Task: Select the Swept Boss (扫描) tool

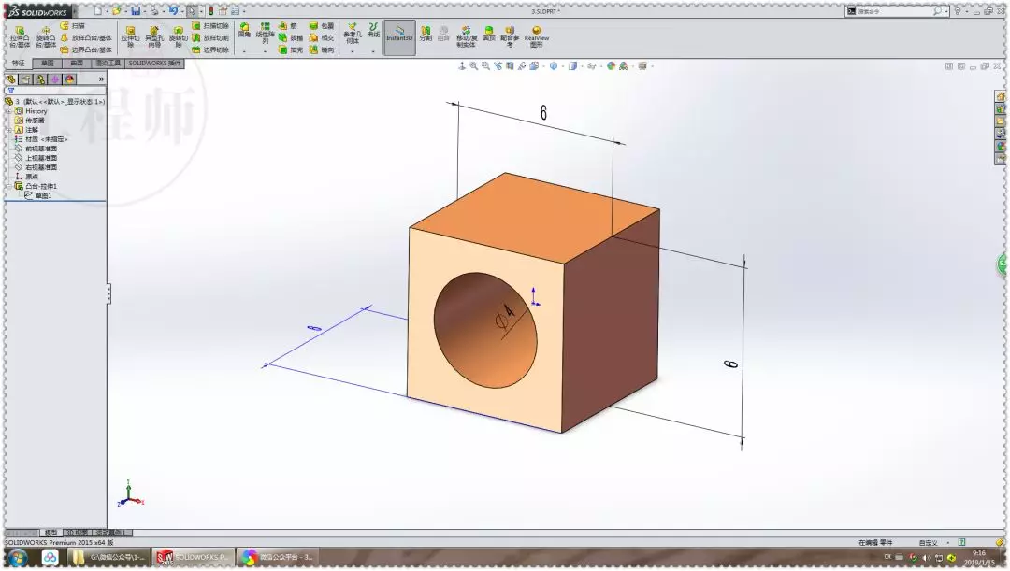Action: click(72, 26)
